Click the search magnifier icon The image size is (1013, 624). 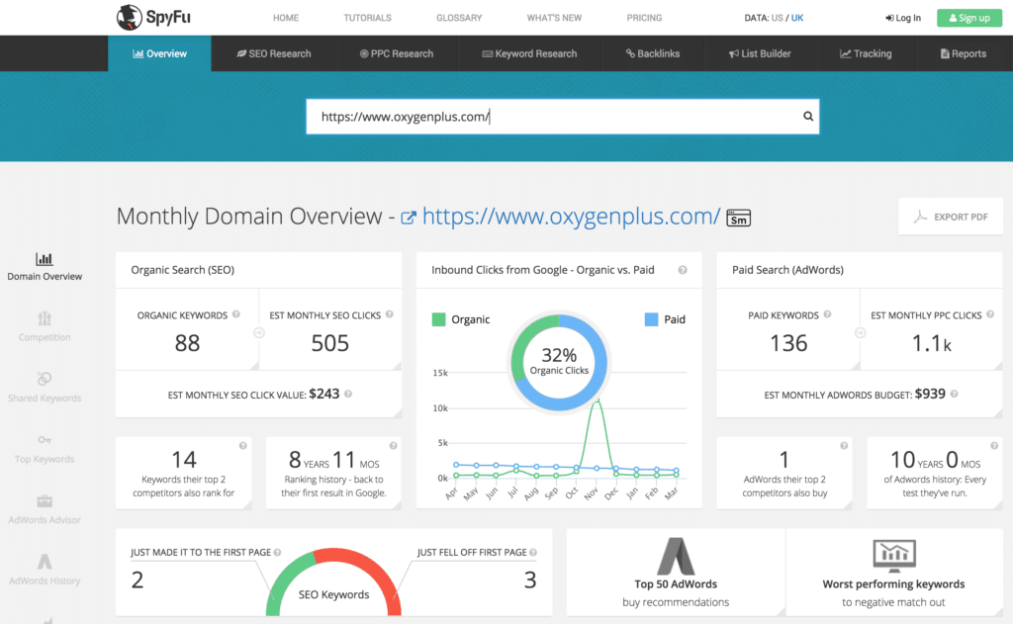pos(807,117)
